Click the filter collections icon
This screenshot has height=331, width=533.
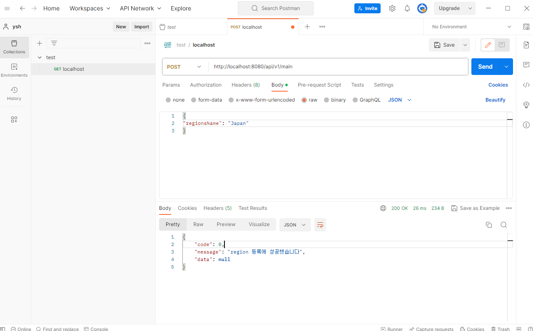pos(54,43)
